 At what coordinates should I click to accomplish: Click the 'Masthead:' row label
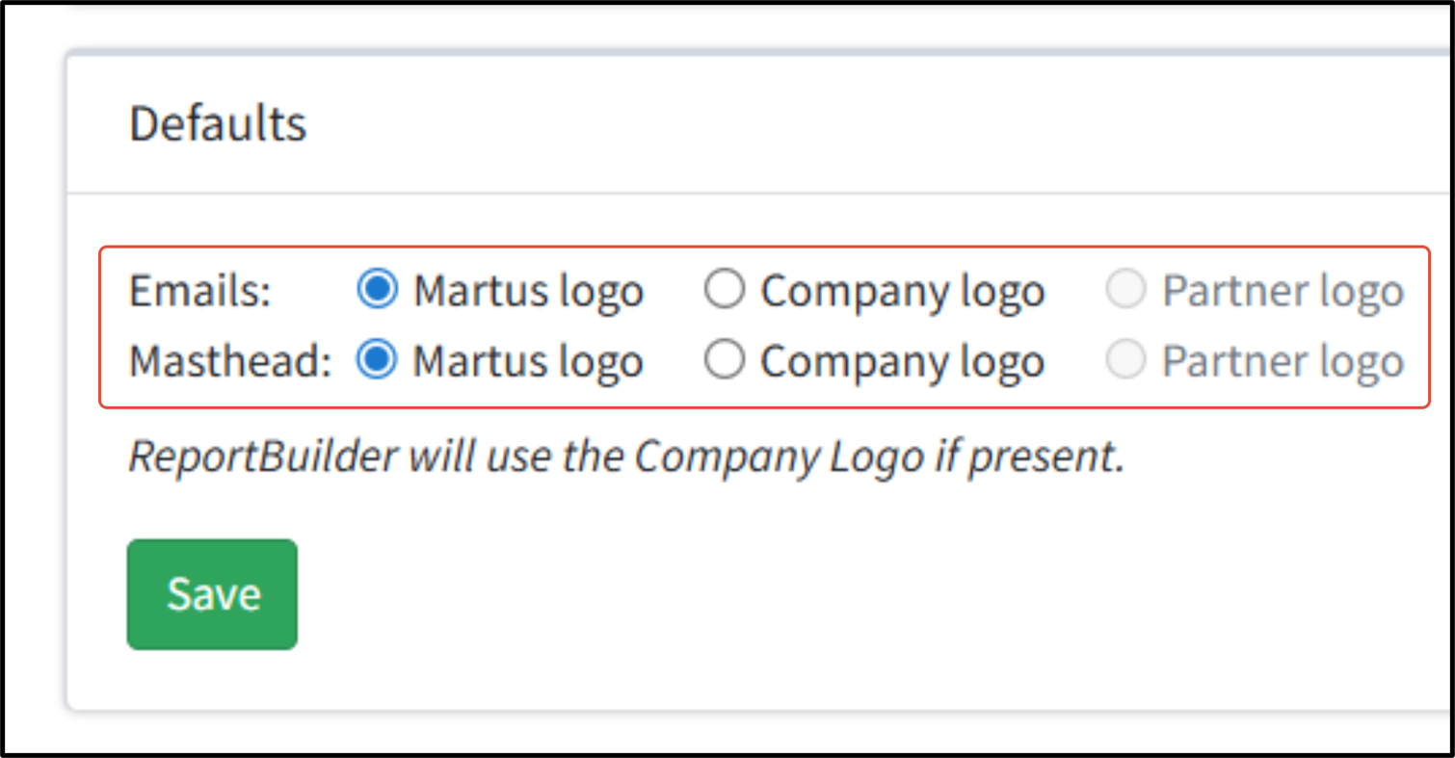click(x=230, y=362)
